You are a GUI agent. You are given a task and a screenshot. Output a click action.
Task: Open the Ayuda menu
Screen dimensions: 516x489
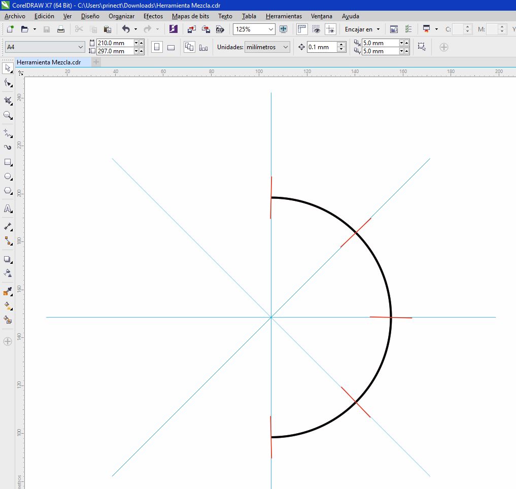pyautogui.click(x=351, y=16)
